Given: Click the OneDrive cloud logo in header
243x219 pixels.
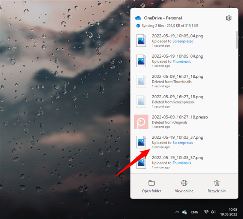Looking at the screenshot, I should pos(138,18).
